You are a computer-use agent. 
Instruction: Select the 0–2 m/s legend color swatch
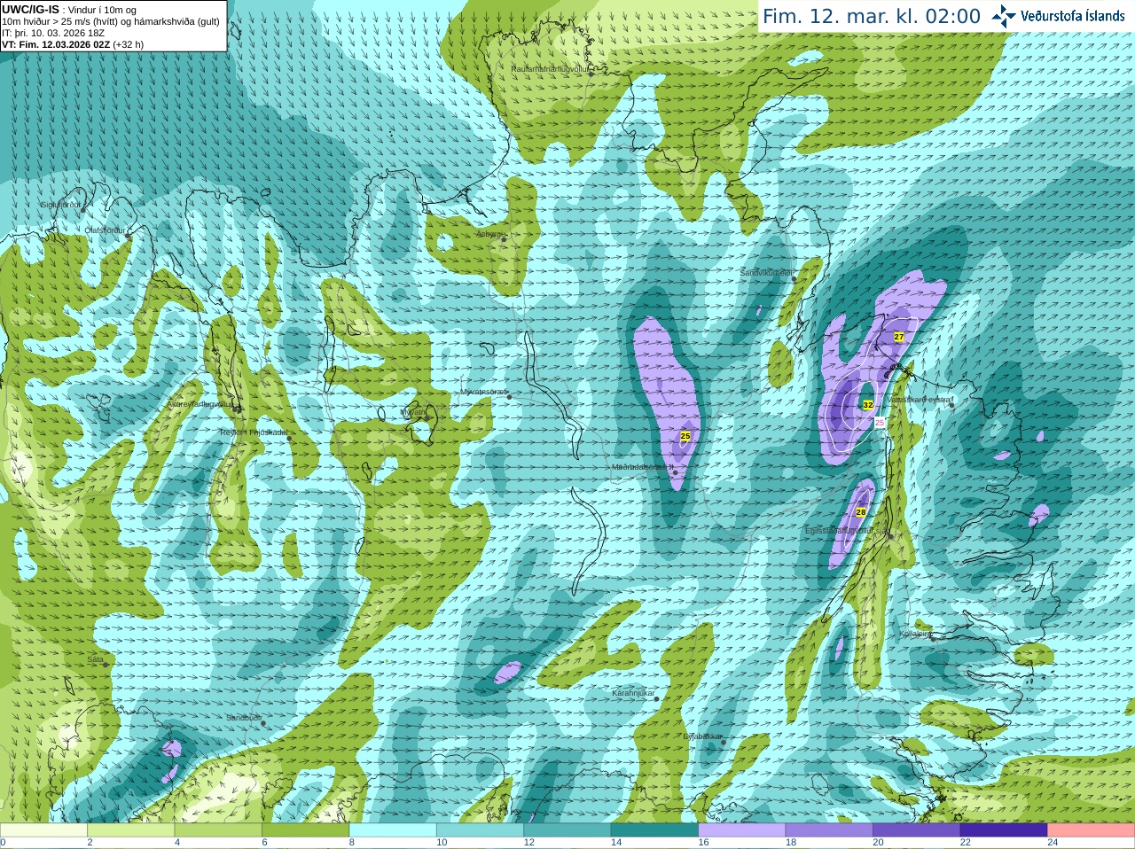click(43, 830)
